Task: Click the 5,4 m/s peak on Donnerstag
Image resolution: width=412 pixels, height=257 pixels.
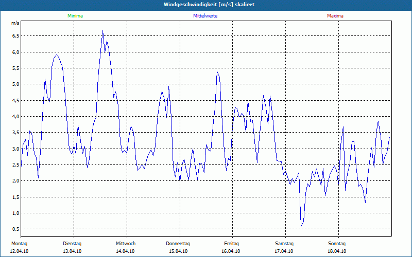Action: 217,71
